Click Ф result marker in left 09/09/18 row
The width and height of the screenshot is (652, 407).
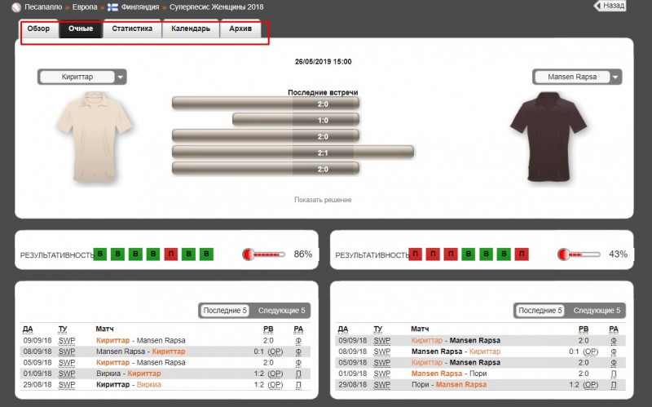[x=298, y=340]
